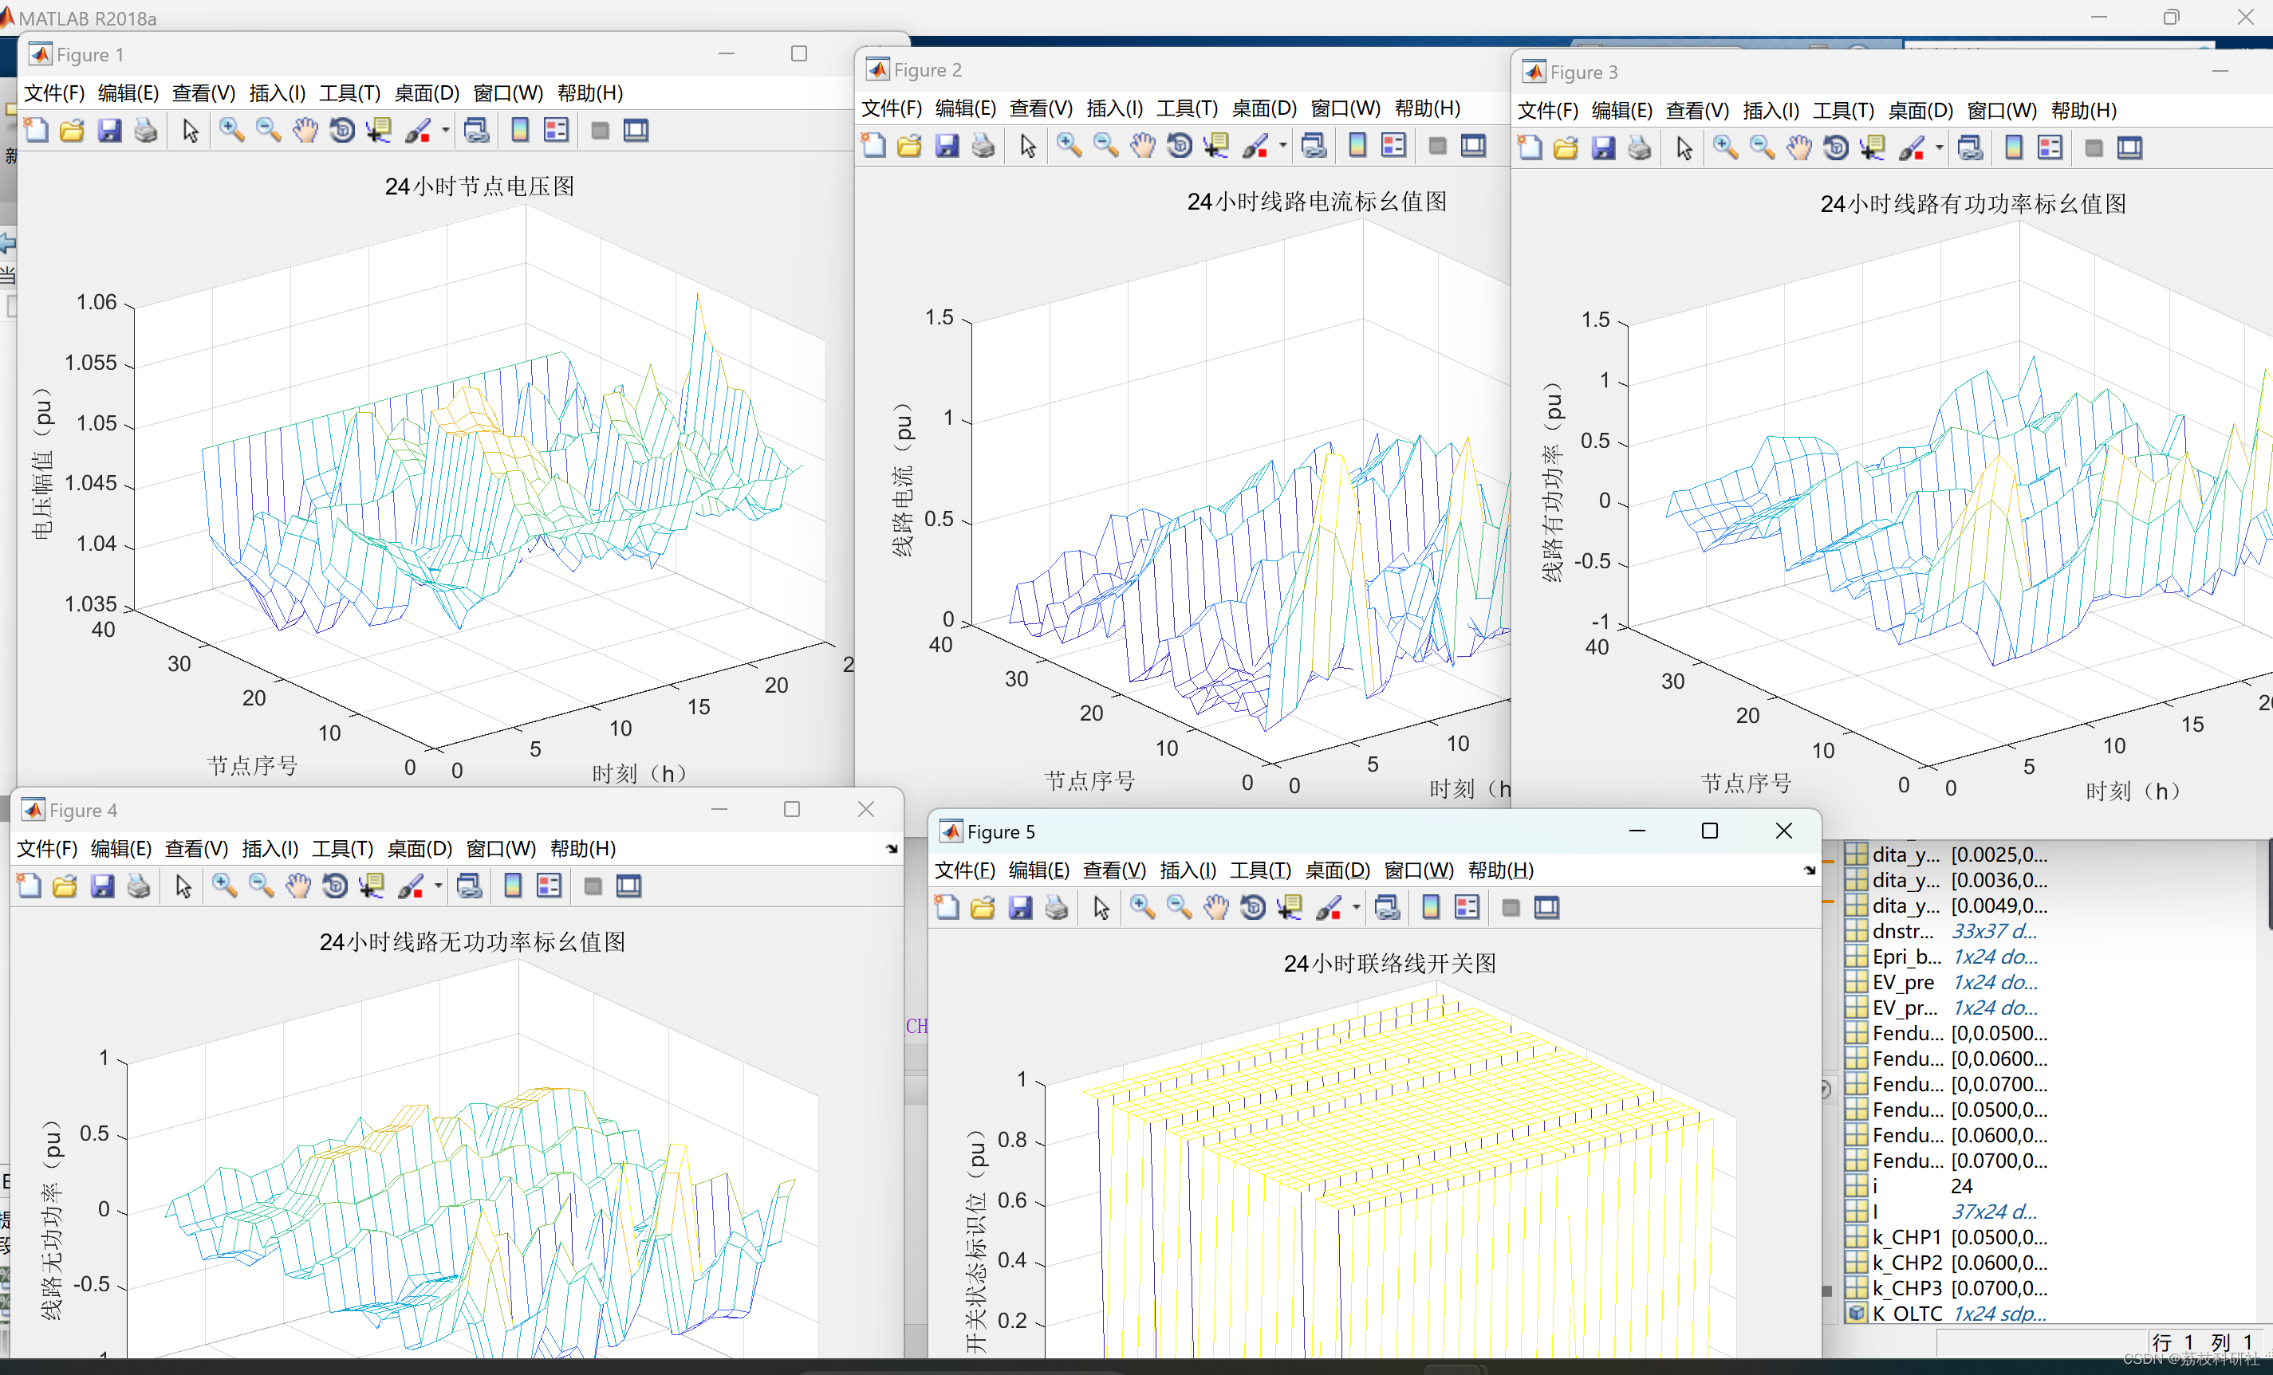Expand brush color dropdown arrow in Figure 1
The width and height of the screenshot is (2273, 1375).
(446, 131)
